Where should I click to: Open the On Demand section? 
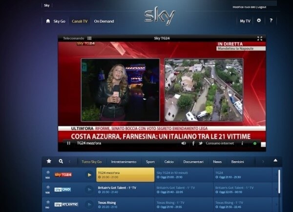[104, 21]
